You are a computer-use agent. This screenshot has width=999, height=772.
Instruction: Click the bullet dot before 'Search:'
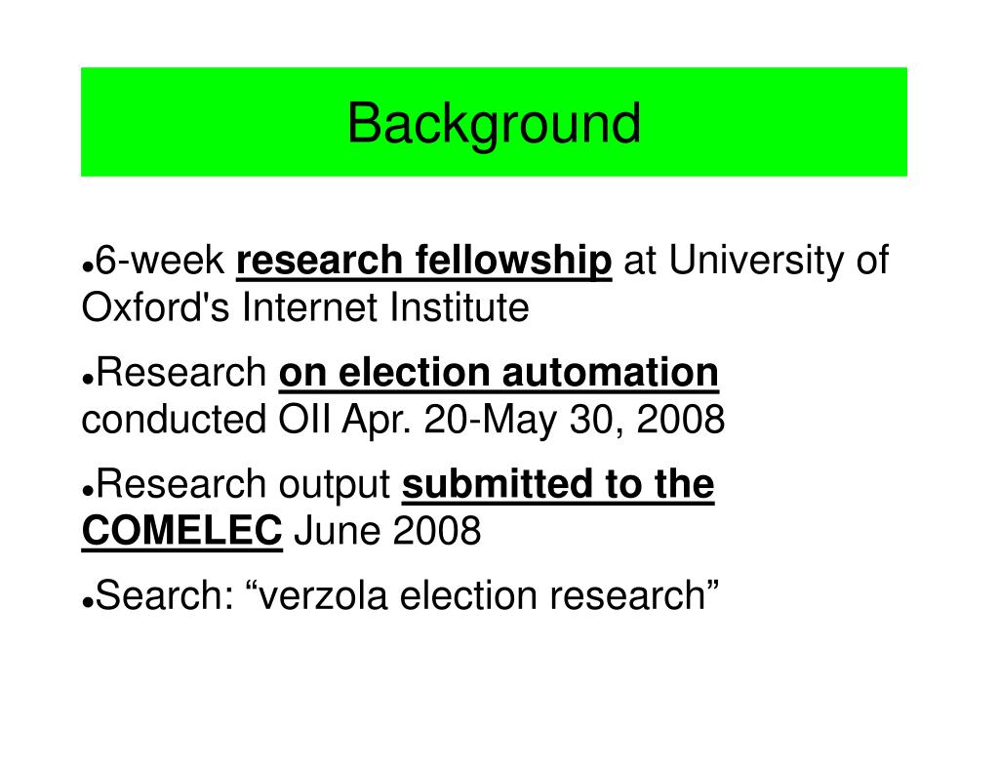click(x=88, y=602)
